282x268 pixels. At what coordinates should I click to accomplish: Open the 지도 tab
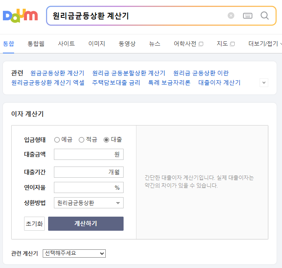tap(226, 43)
